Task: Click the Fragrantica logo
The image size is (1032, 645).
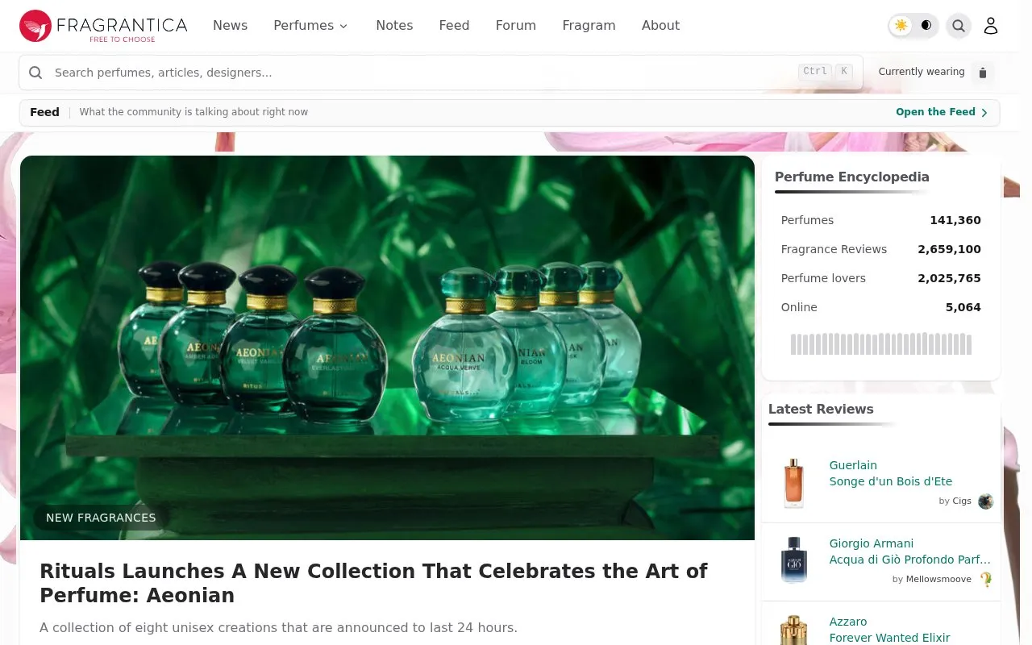Action: [x=103, y=26]
